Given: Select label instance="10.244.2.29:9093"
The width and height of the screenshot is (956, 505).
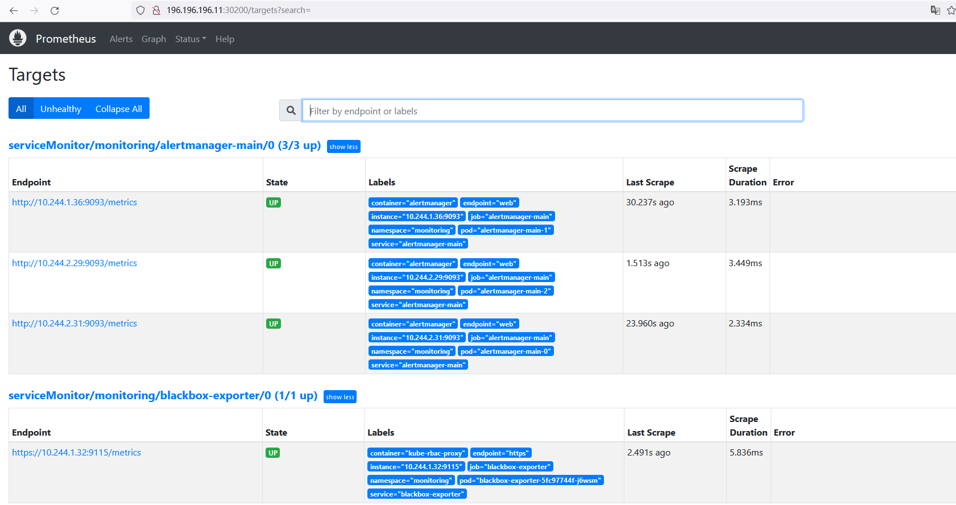Looking at the screenshot, I should click(417, 278).
